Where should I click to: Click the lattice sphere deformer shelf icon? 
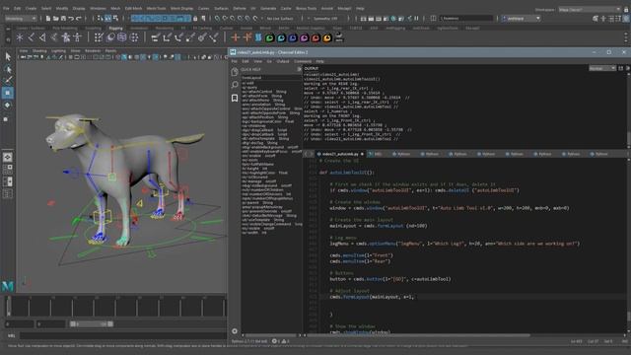tap(122, 37)
